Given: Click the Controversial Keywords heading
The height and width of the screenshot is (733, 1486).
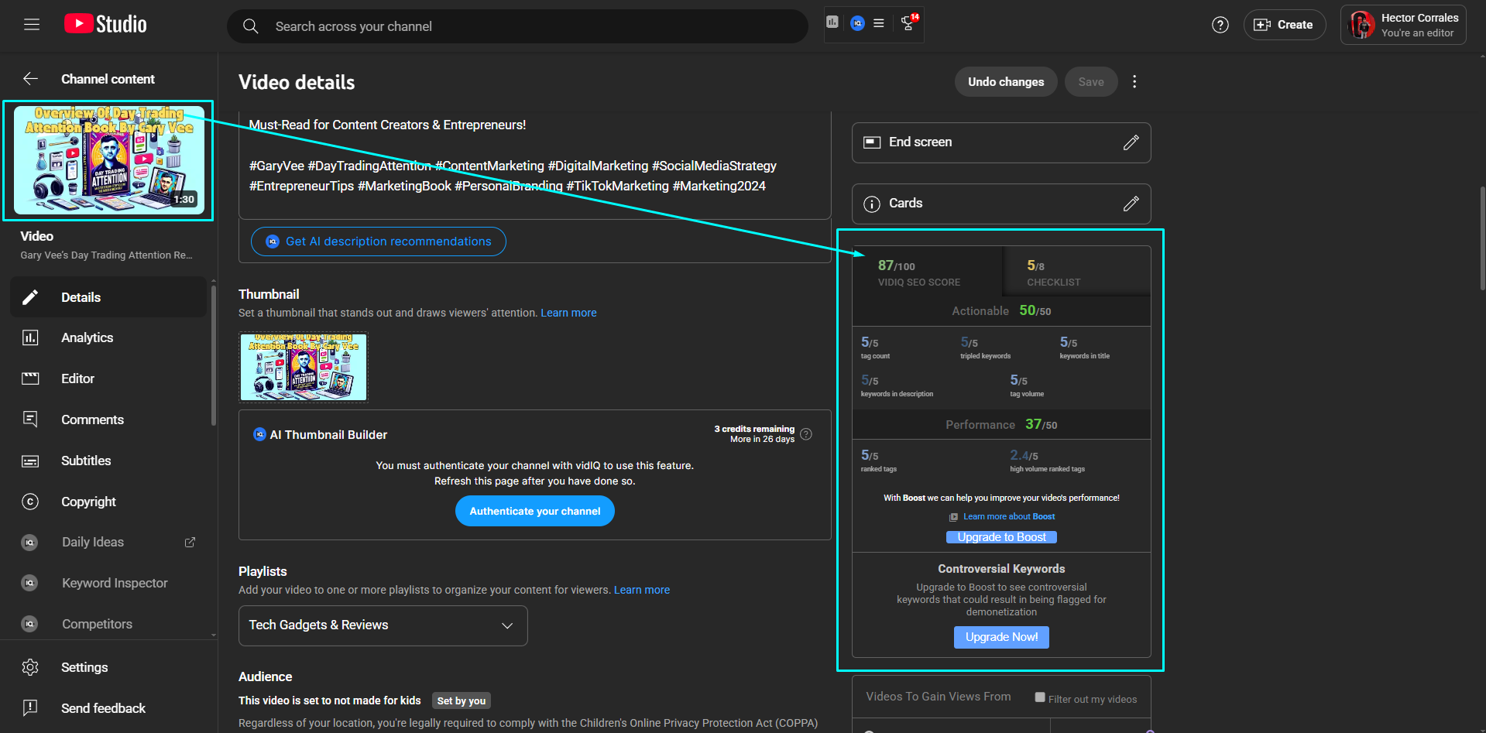Looking at the screenshot, I should (x=1001, y=569).
